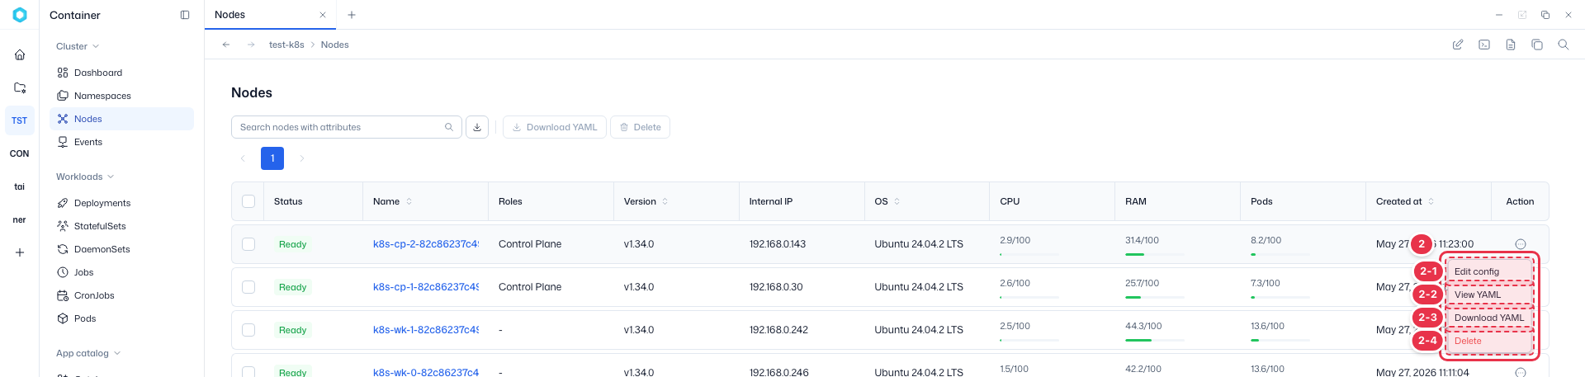Add a new workspace with the plus icon

pos(20,252)
